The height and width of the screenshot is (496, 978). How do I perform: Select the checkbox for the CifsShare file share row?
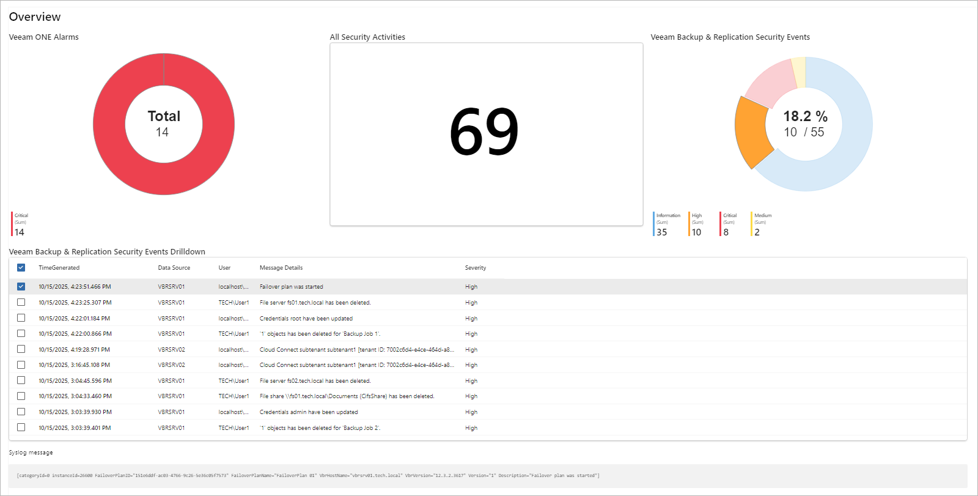point(21,396)
